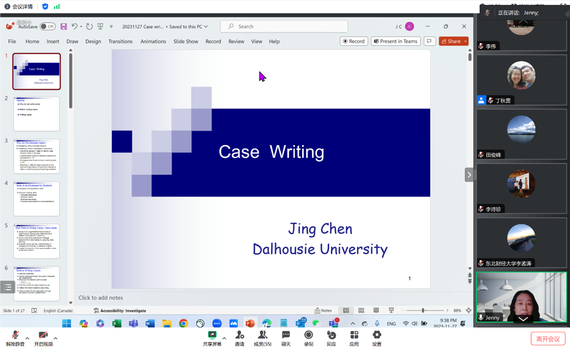This screenshot has height=349, width=570.
Task: Click the share screen icon (共享屏幕)
Action: tap(212, 339)
